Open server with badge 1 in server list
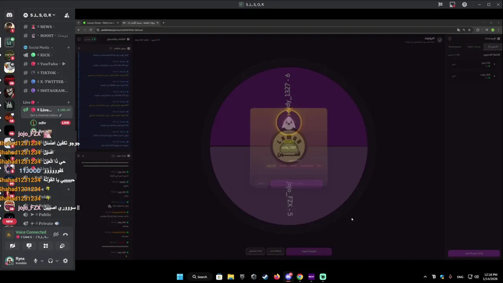The width and height of the screenshot is (503, 283). 9,28
